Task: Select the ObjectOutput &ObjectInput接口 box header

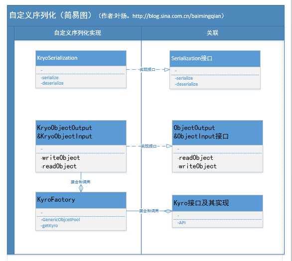Action: (x=217, y=132)
